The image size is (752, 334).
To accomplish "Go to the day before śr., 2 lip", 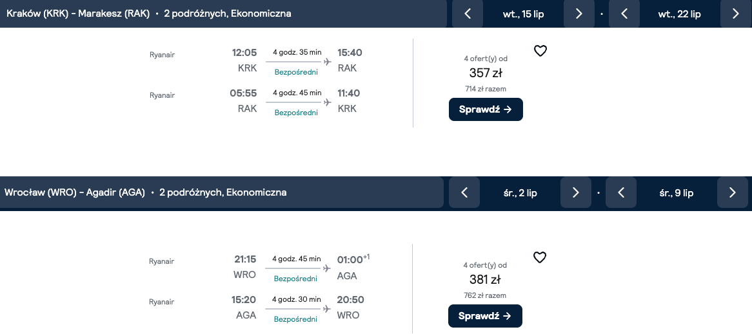I will 464,192.
